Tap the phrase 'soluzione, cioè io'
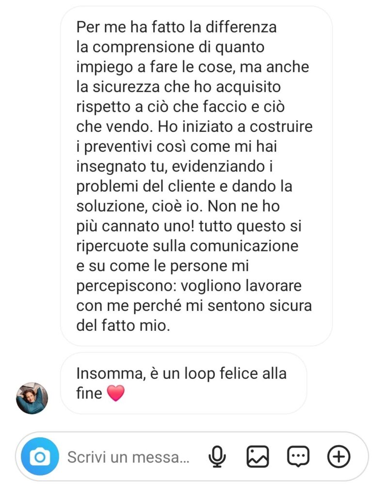384x496 pixels. 139,206
